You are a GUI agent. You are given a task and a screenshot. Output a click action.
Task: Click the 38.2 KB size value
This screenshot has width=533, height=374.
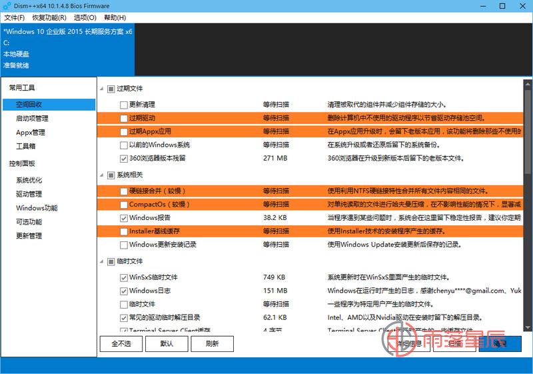tap(275, 217)
